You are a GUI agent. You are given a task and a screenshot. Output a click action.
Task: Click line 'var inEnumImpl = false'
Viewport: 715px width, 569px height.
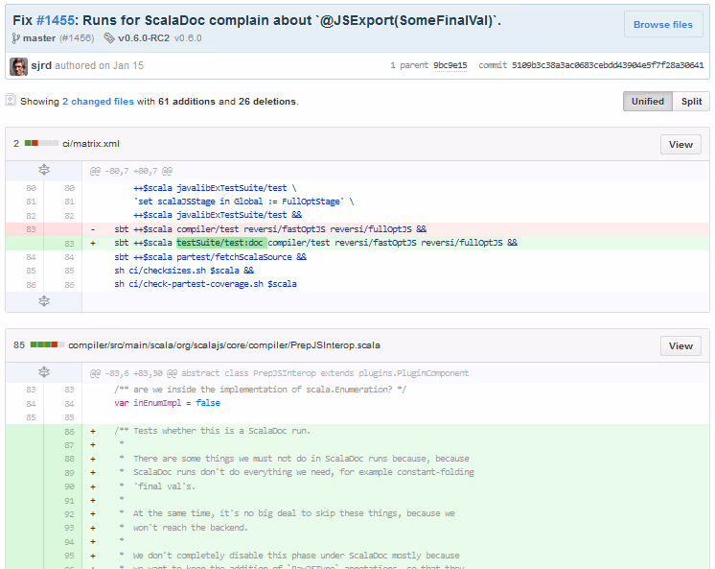[168, 403]
